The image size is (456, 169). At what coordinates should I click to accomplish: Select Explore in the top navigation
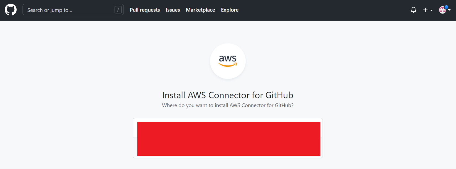(x=230, y=10)
